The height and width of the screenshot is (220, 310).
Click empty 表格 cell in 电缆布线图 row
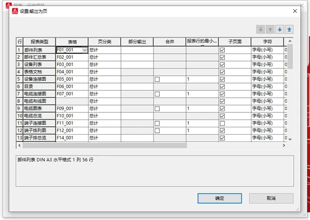pos(72,101)
